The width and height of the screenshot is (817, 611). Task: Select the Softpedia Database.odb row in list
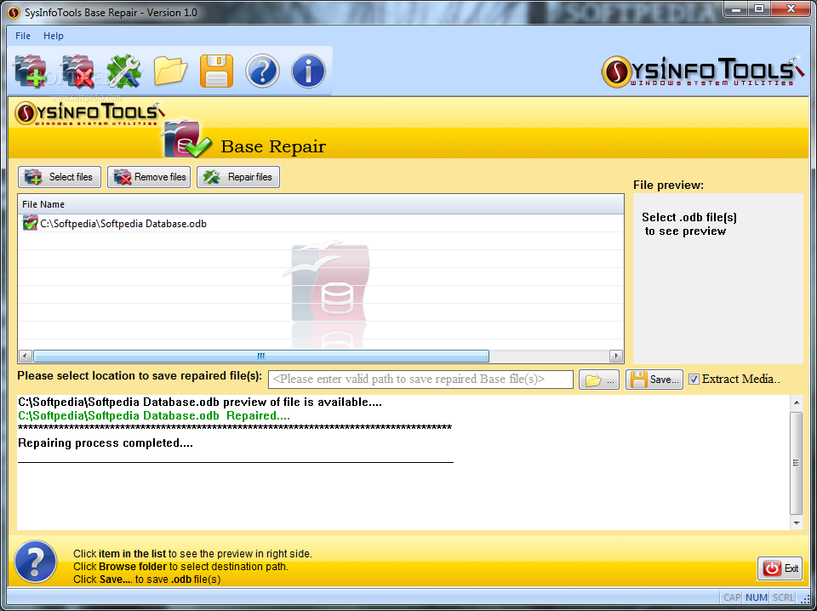pyautogui.click(x=321, y=224)
